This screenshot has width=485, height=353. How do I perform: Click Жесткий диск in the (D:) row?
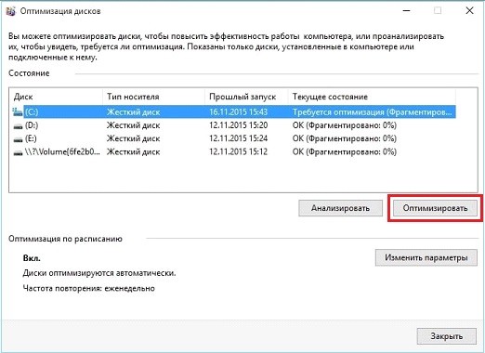coord(134,125)
